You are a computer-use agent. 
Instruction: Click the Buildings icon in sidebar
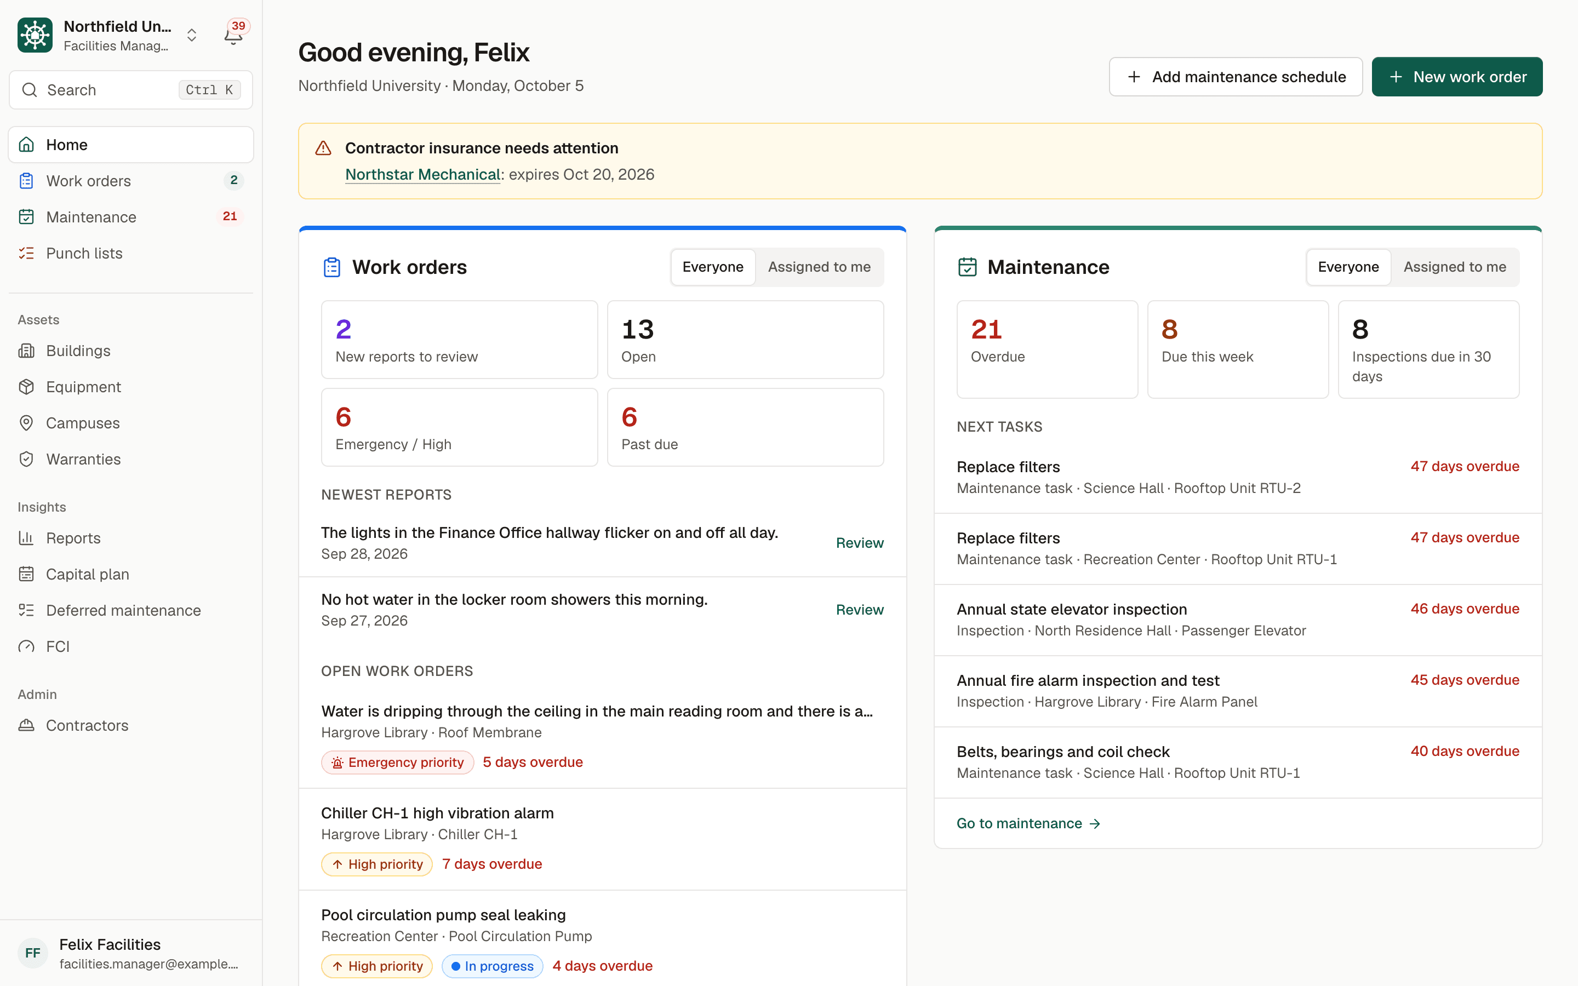point(26,351)
